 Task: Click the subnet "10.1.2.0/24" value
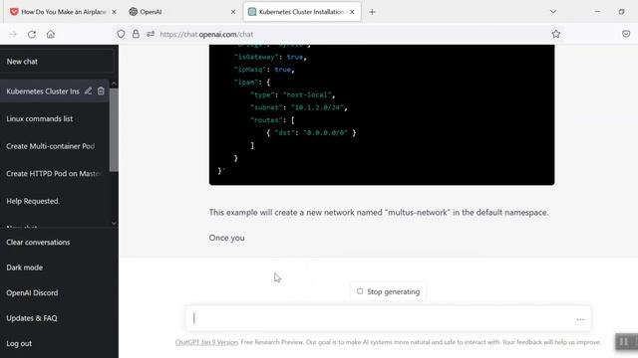pyautogui.click(x=317, y=107)
